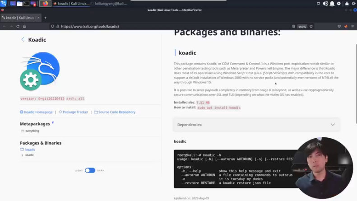The height and width of the screenshot is (201, 357).
Task: Reload the current page
Action: (x=18, y=27)
